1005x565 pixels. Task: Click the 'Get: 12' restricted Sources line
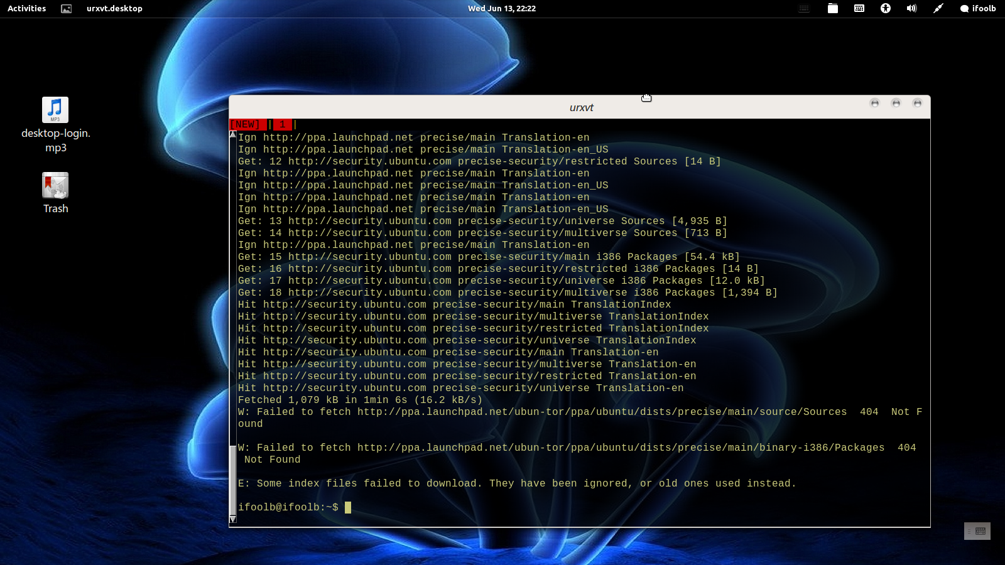479,161
